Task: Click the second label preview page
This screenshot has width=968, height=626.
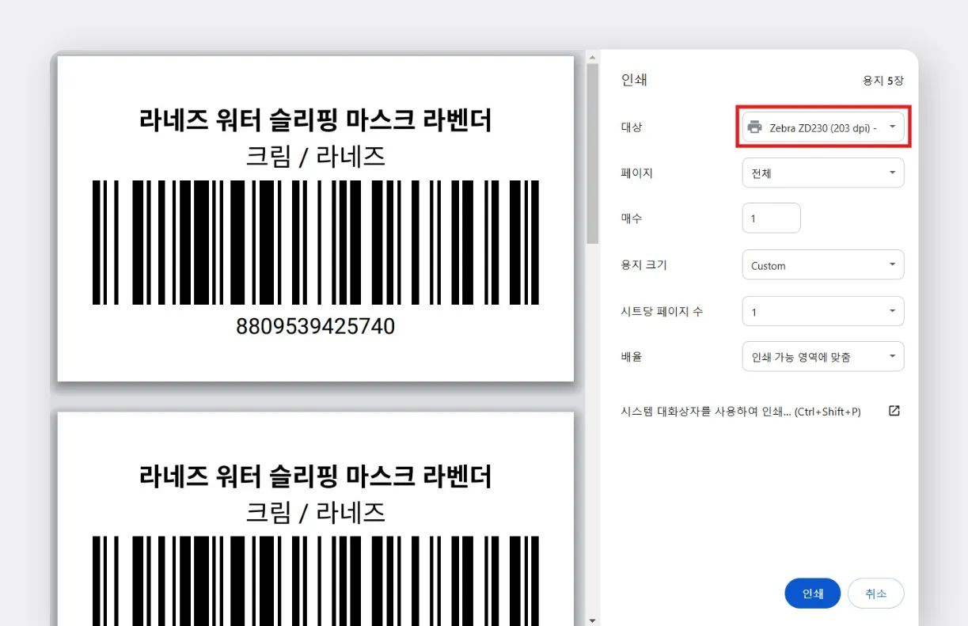Action: tap(316, 518)
